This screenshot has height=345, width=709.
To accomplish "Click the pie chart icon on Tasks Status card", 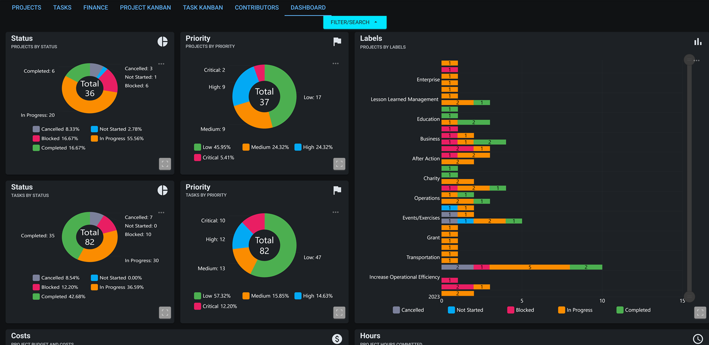I will click(x=162, y=190).
